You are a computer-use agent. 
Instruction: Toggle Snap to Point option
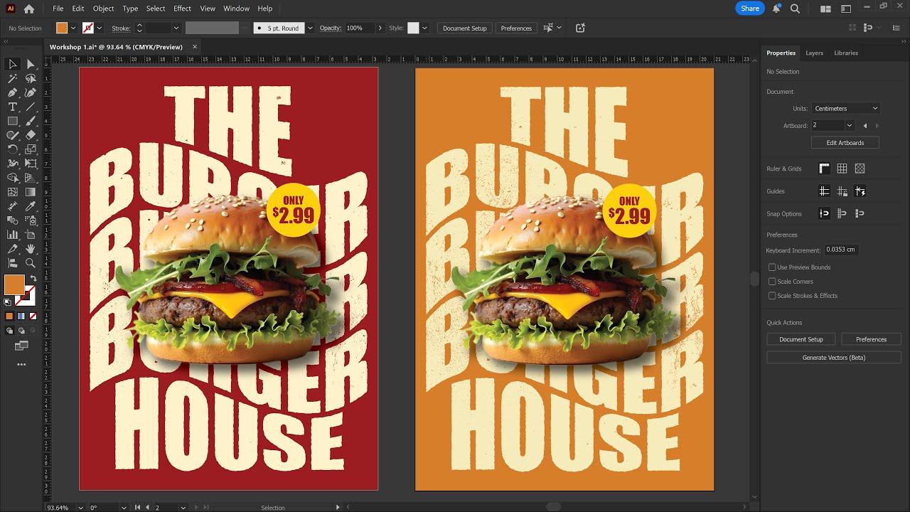tap(824, 213)
